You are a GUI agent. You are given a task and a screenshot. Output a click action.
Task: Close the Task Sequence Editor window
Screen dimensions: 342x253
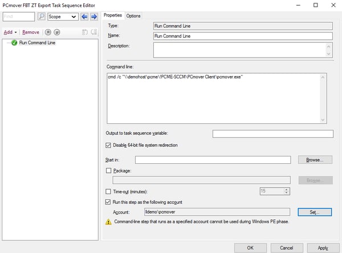tap(333, 5)
